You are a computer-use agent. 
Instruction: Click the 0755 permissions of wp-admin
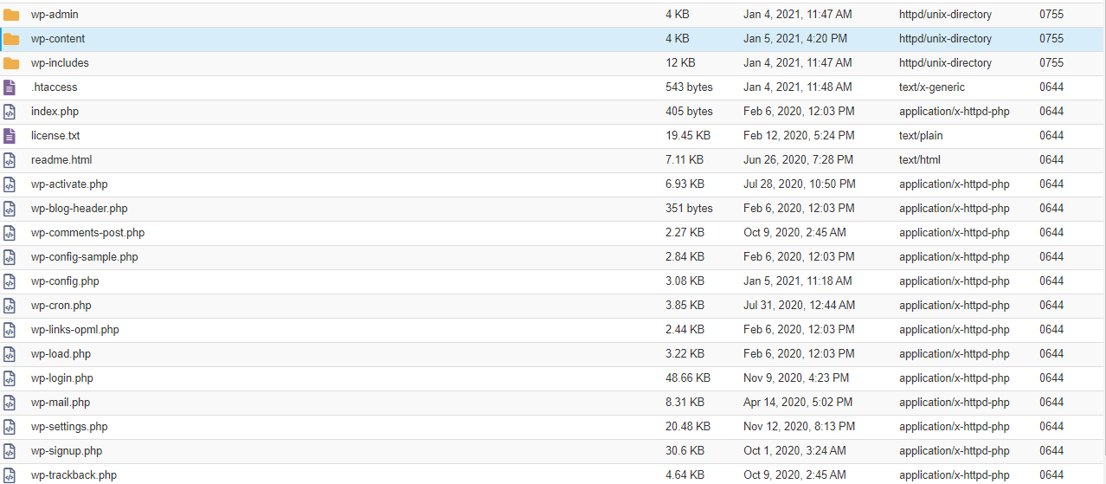click(x=1051, y=15)
